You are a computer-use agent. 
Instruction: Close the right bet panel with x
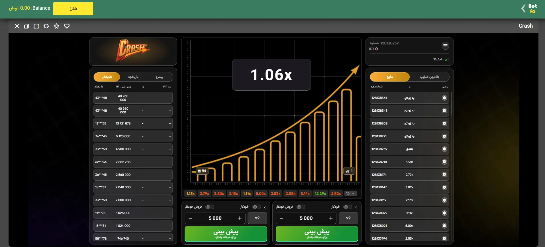(356, 207)
